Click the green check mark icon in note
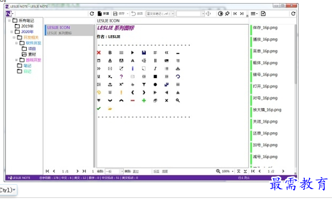Screen dimensions: 332x200 click(99, 109)
